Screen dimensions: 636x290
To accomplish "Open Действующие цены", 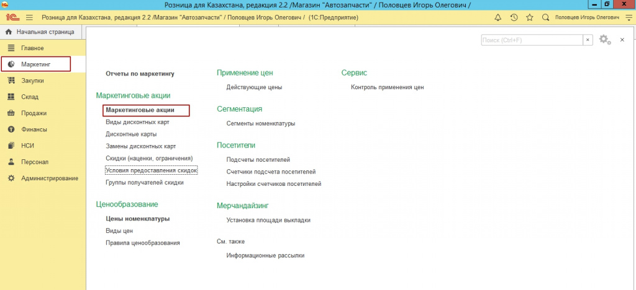I will [254, 87].
